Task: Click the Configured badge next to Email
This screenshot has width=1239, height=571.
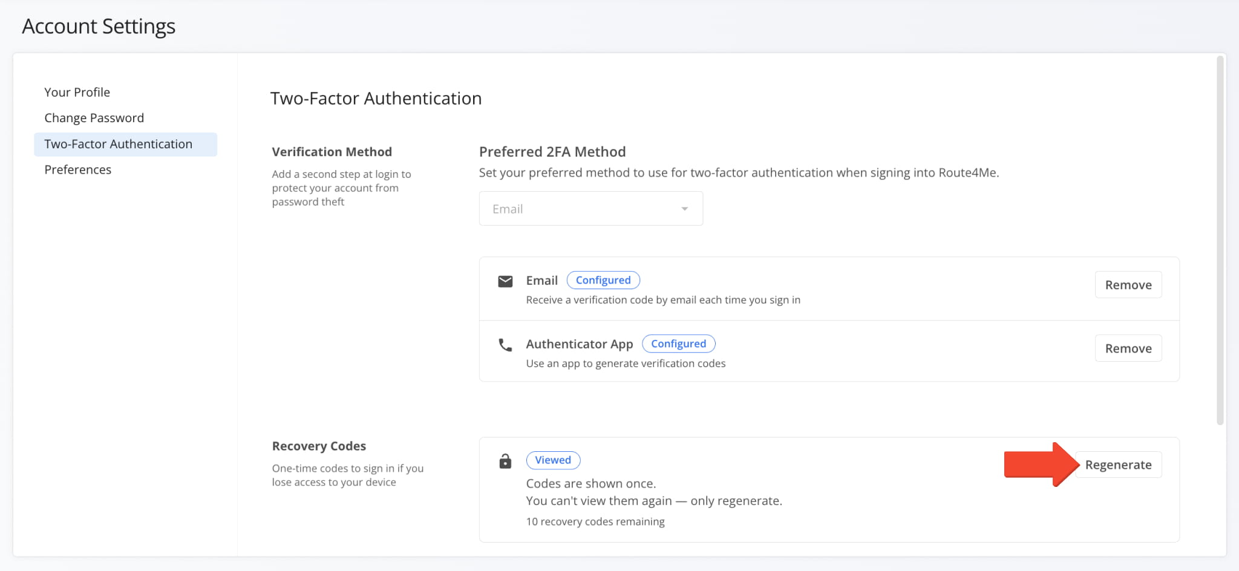Action: (x=603, y=280)
